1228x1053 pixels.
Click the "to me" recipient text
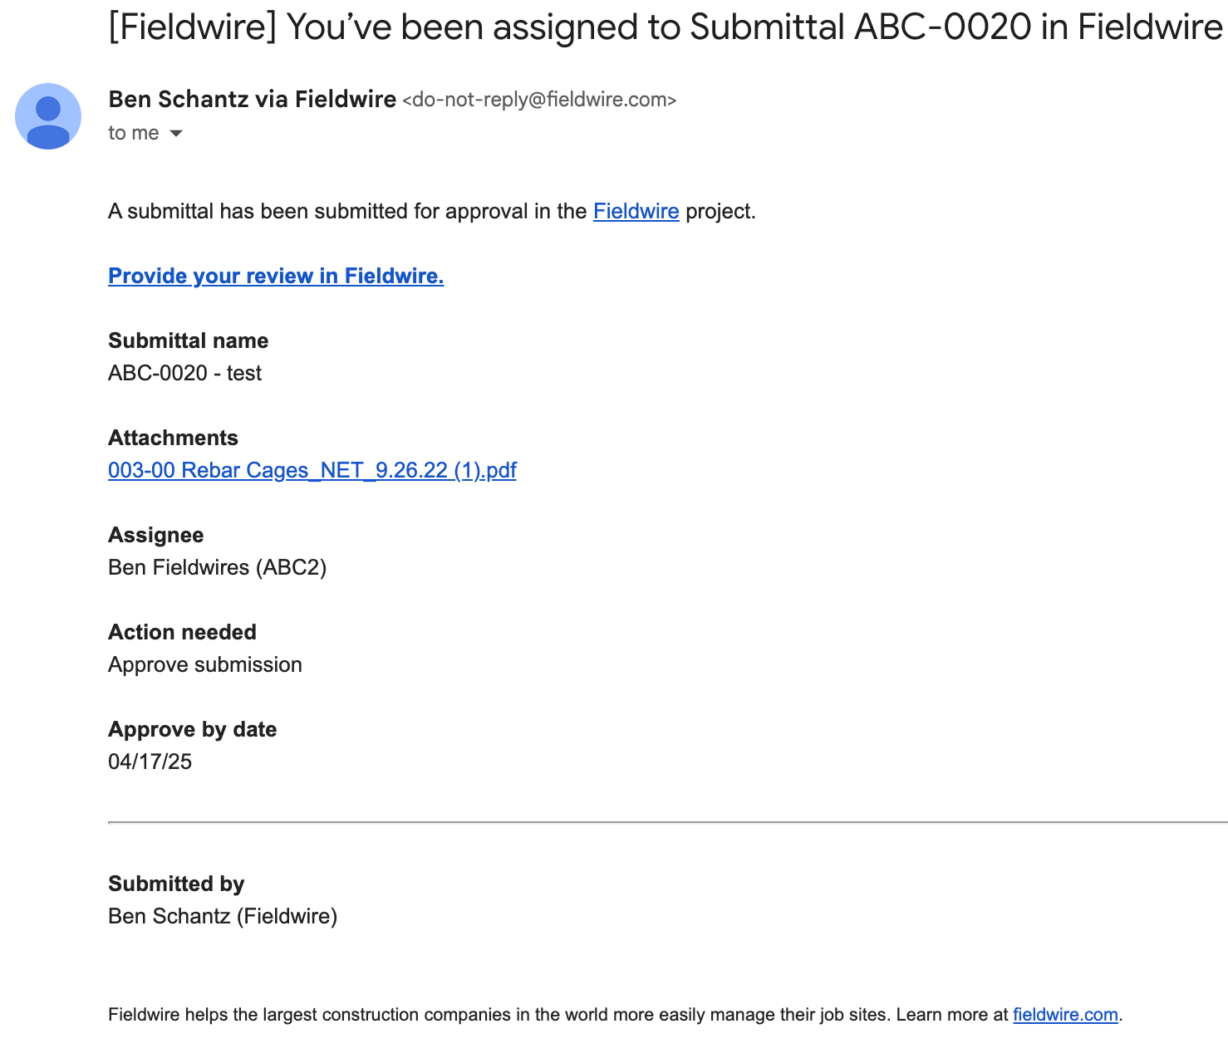point(134,133)
